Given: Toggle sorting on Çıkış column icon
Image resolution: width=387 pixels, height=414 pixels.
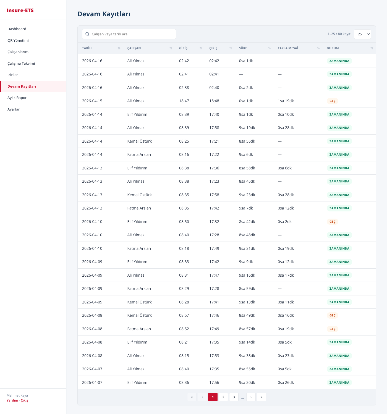Looking at the screenshot, I should [x=231, y=48].
